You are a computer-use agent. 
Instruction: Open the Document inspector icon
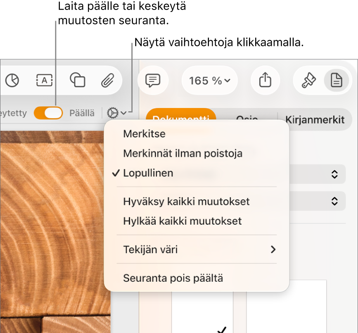[336, 81]
